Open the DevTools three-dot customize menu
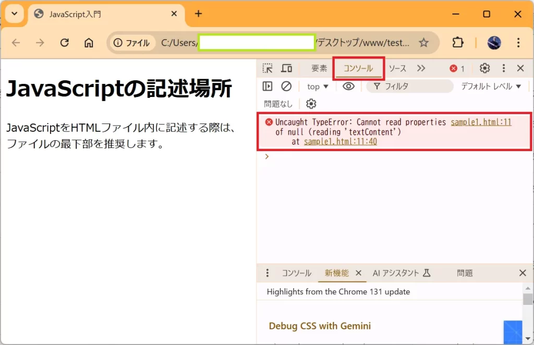534x345 pixels. (503, 68)
